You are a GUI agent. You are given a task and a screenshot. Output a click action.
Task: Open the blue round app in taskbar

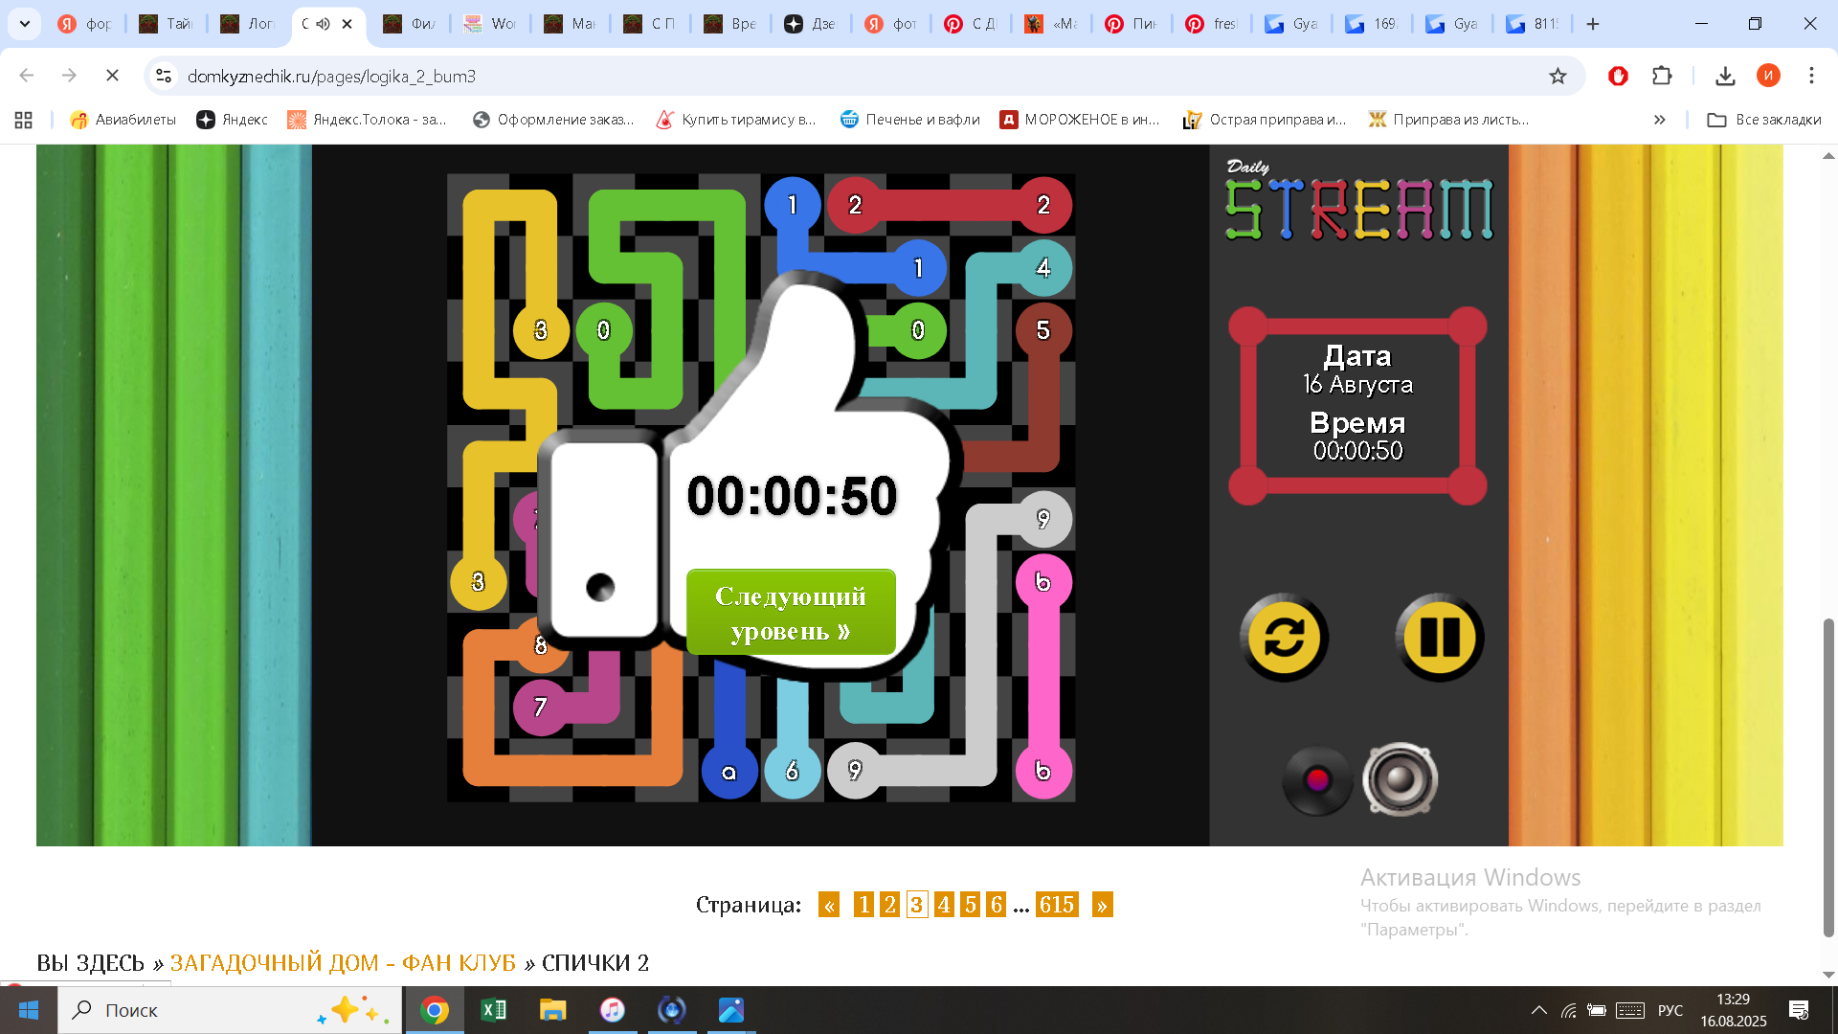pos(672,1010)
